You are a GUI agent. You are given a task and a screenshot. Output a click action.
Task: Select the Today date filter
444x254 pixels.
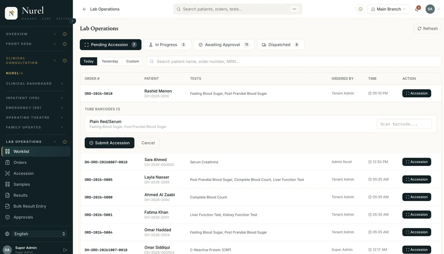pyautogui.click(x=88, y=61)
